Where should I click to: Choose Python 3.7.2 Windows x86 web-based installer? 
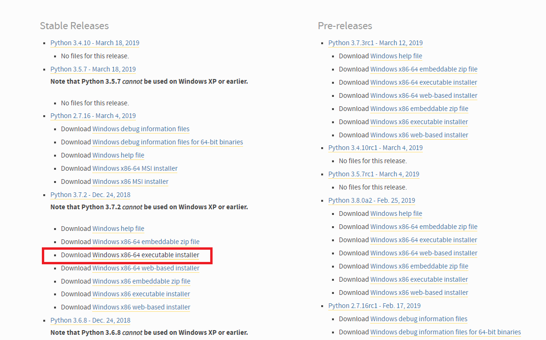point(141,307)
